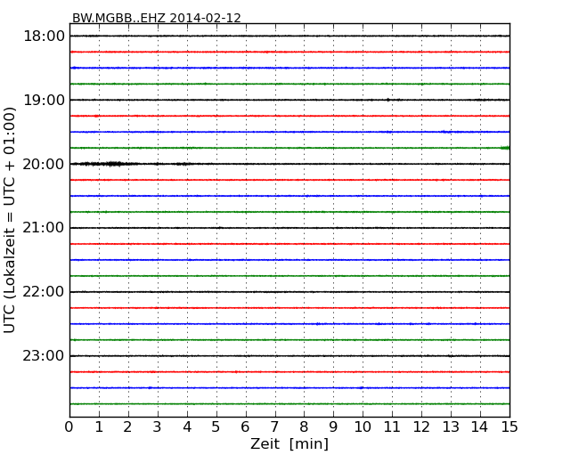Click the 19:00 time label
This screenshot has width=579, height=463.
pyautogui.click(x=44, y=100)
